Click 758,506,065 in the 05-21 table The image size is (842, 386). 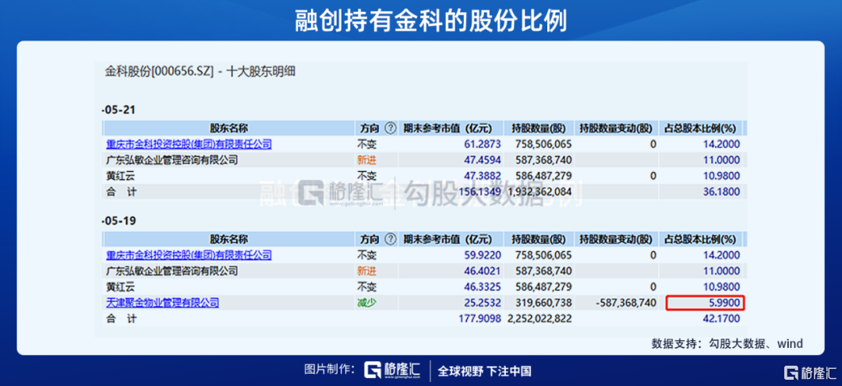coord(543,144)
